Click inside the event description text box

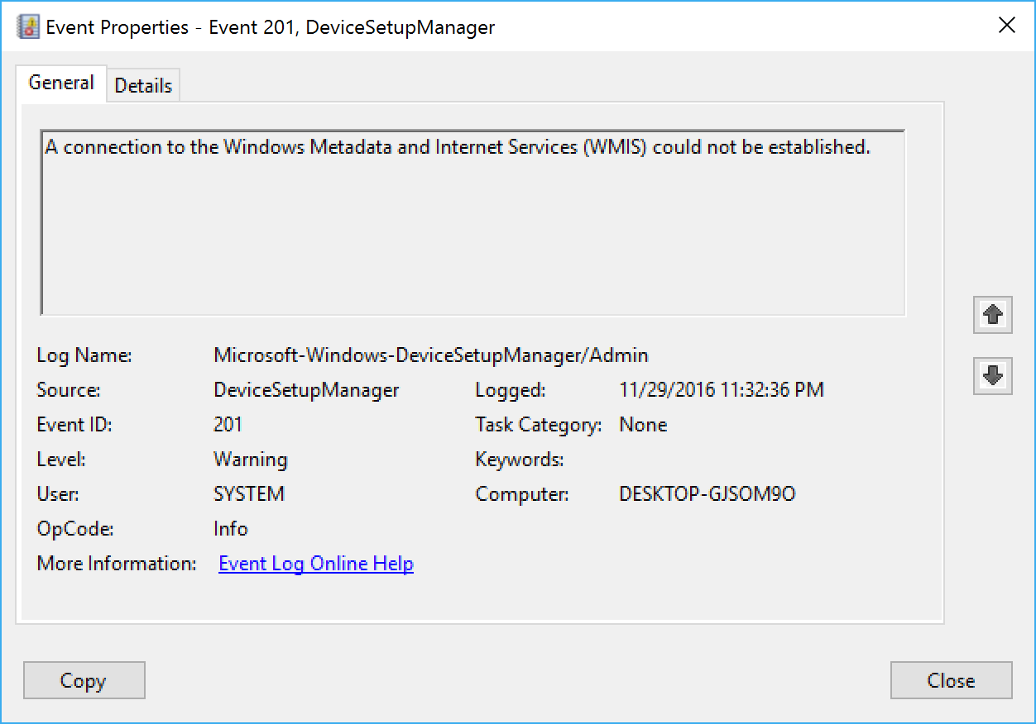tap(472, 222)
